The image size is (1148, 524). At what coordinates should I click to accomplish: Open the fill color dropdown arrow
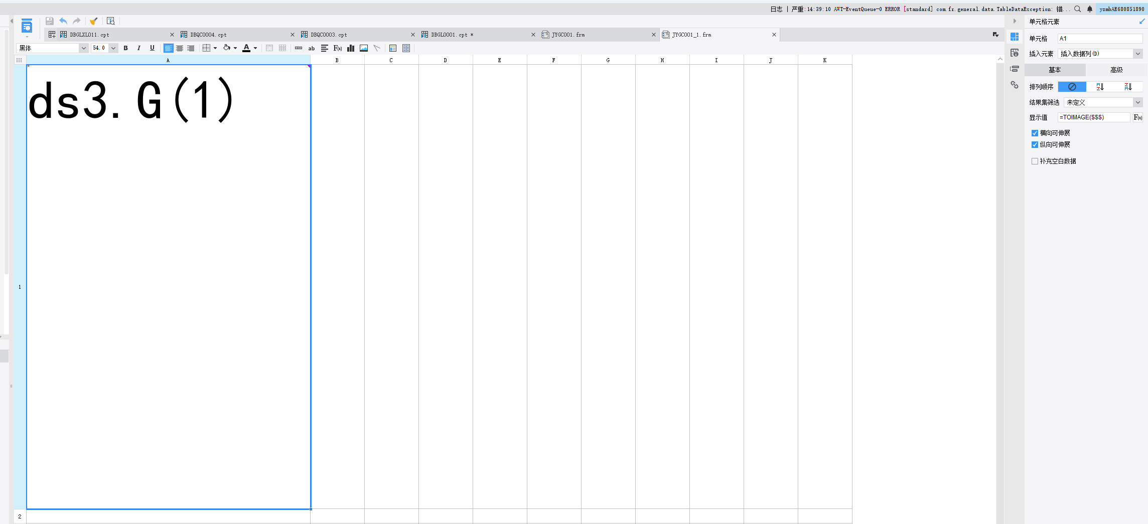[x=235, y=48]
